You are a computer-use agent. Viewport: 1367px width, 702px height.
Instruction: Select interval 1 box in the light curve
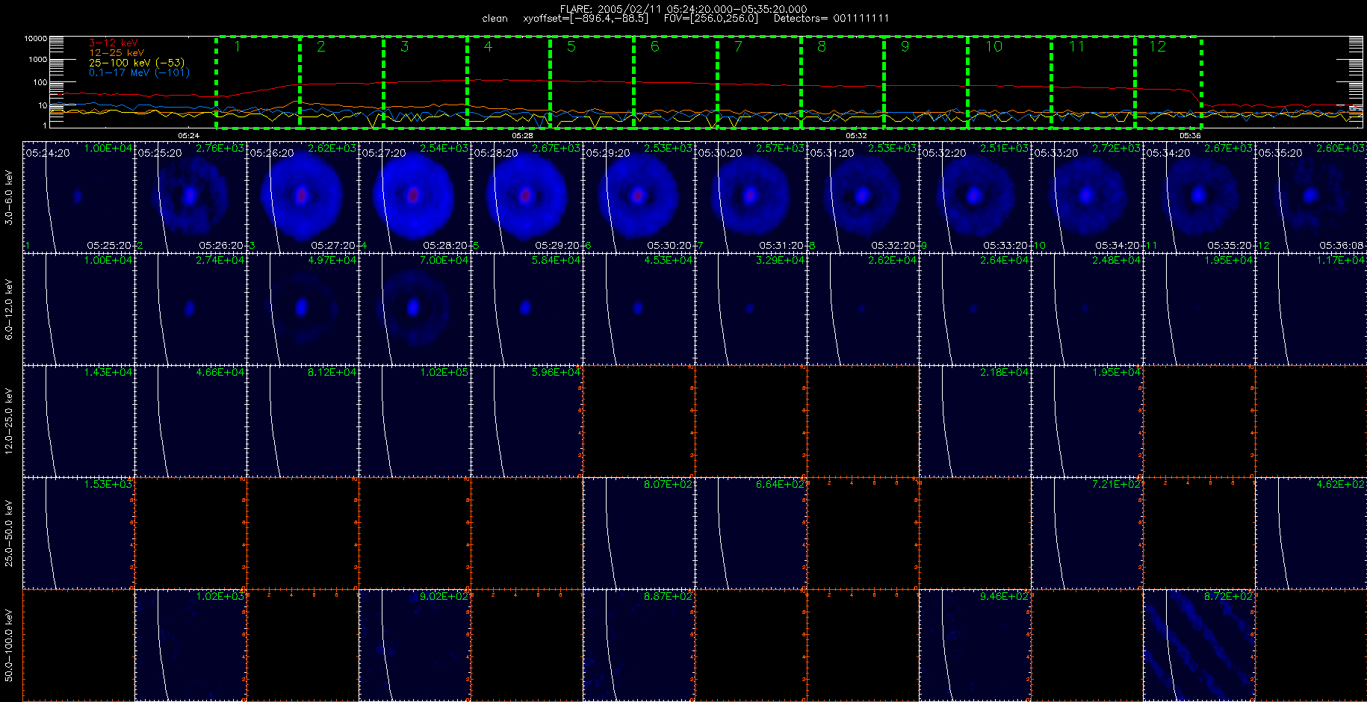tap(258, 82)
